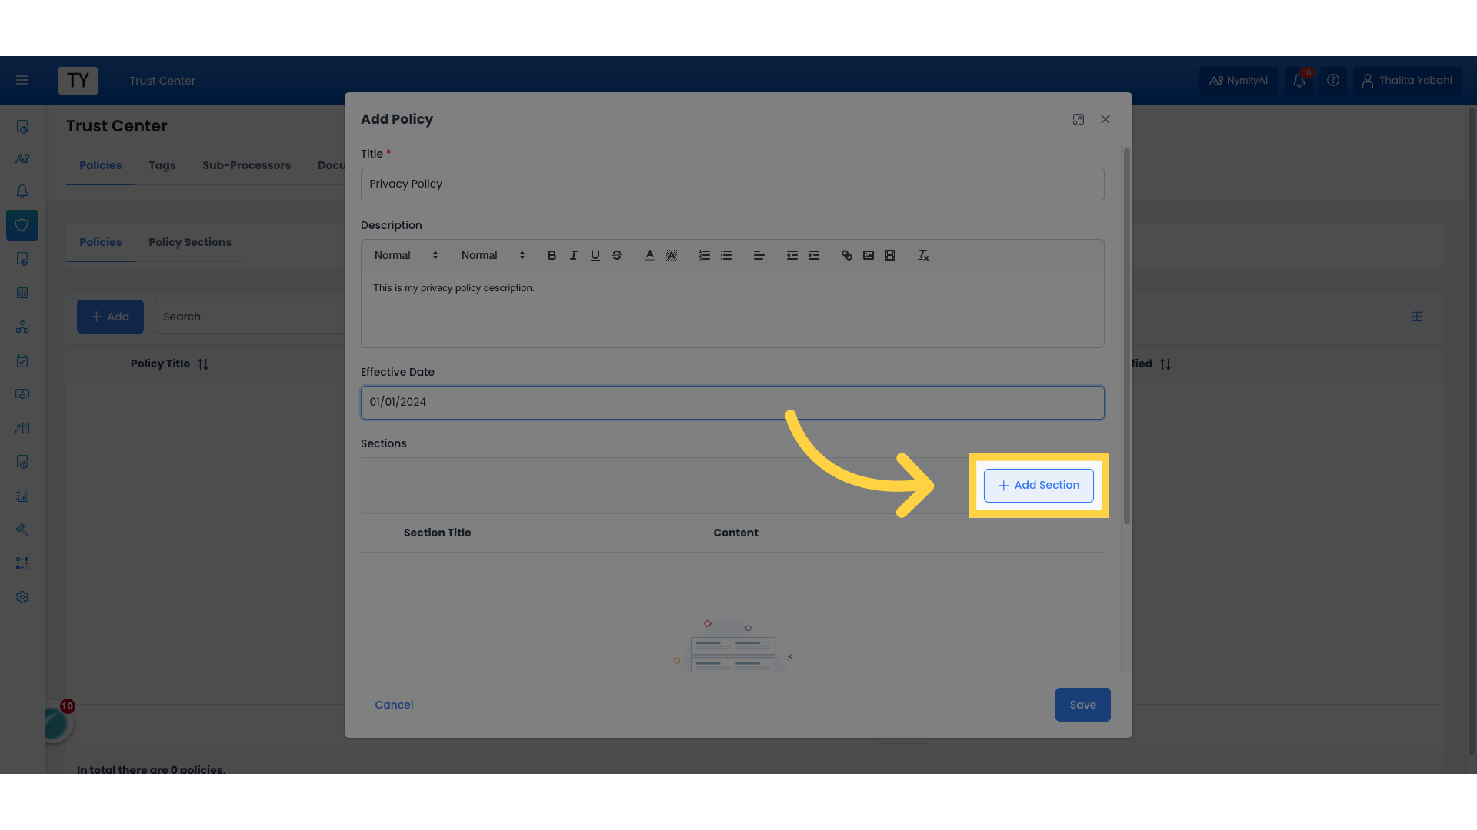Open the clipboard checklist sidebar icon

[22, 360]
